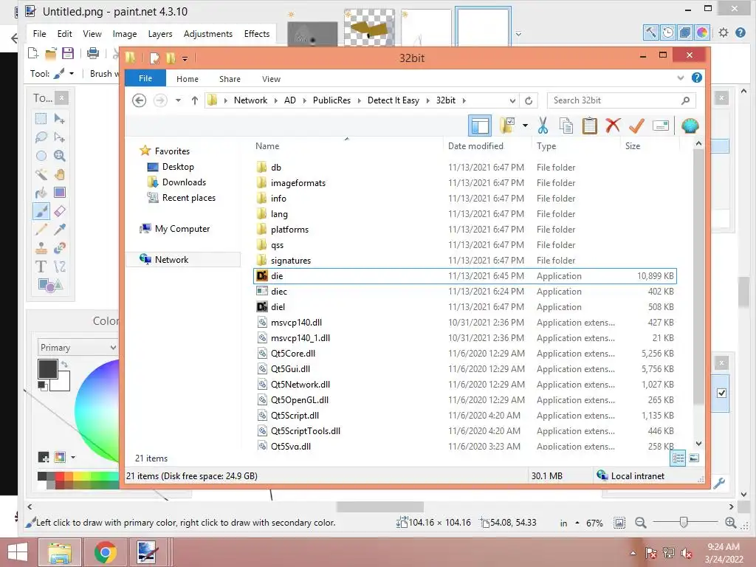This screenshot has height=567, width=756.
Task: Select the Pencil tool
Action: [x=41, y=230]
